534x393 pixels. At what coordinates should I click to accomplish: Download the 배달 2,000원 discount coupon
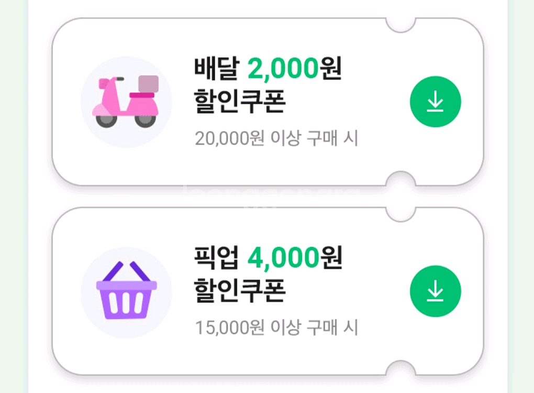435,102
